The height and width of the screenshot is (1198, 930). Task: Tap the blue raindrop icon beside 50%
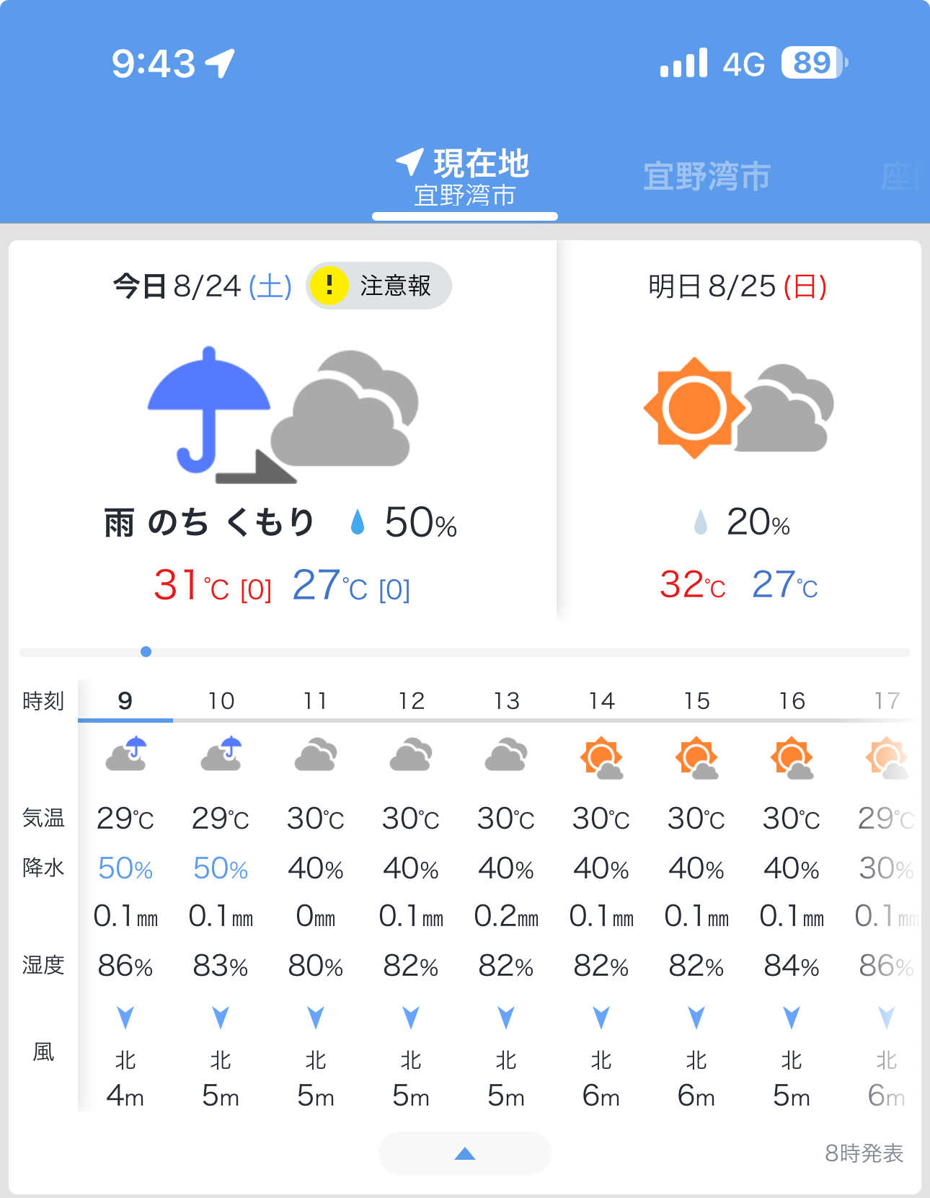click(x=358, y=522)
